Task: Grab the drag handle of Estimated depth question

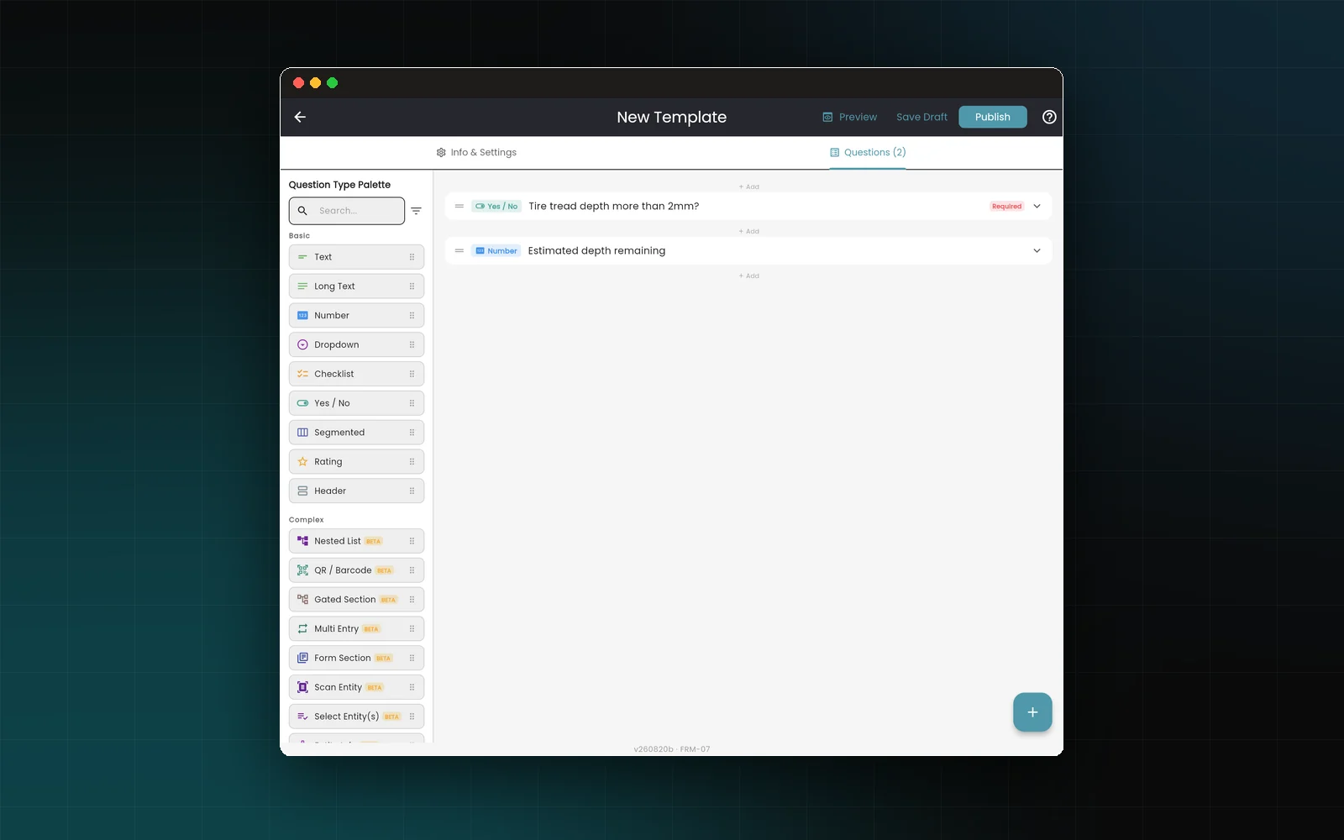Action: pos(459,250)
